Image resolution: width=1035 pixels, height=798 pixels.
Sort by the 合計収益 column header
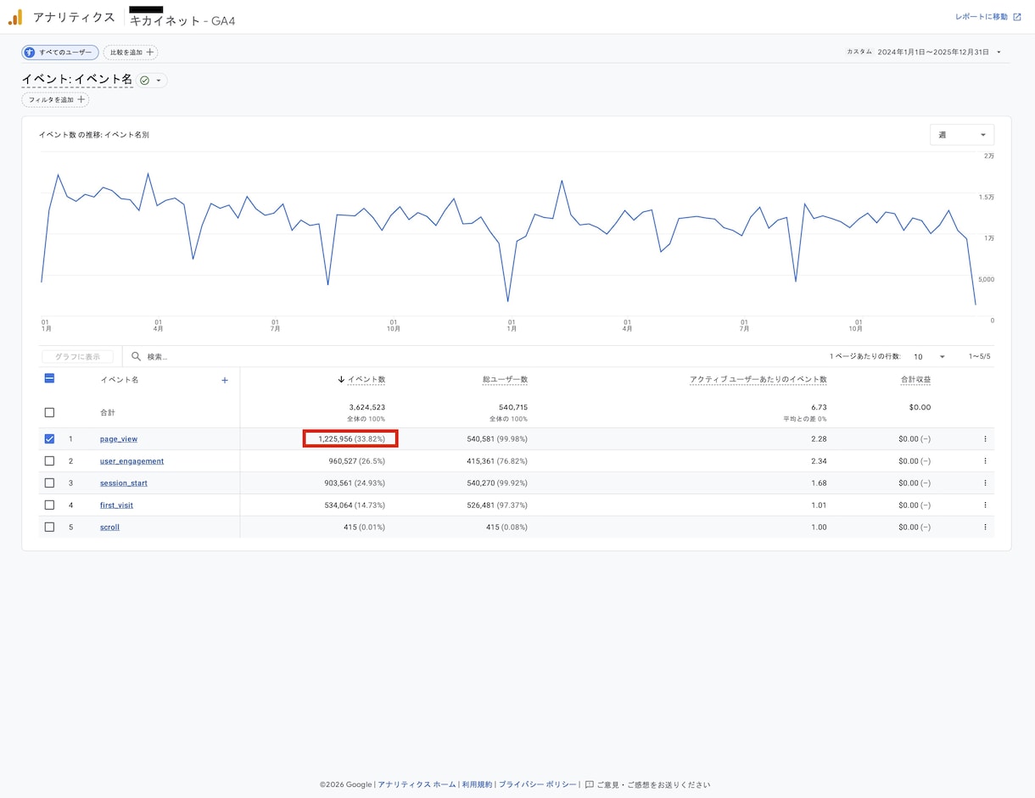915,380
